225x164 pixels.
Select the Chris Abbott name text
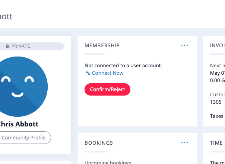19,124
